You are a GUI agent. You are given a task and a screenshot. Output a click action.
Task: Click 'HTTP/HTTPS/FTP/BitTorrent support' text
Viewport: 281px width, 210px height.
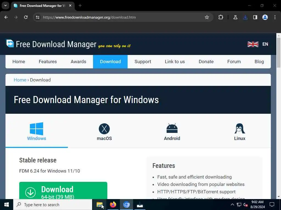196,192
